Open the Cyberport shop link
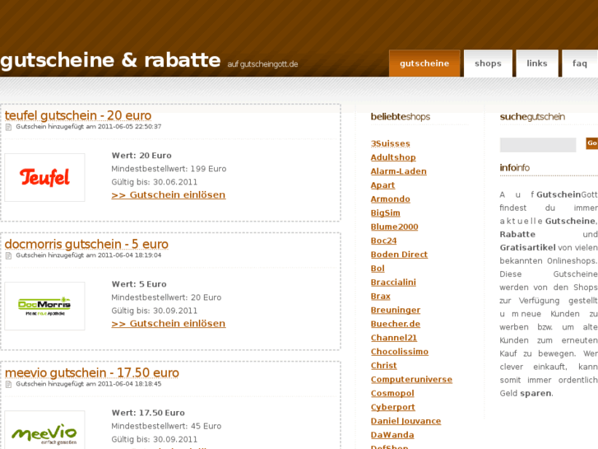The image size is (598, 449). click(x=393, y=407)
